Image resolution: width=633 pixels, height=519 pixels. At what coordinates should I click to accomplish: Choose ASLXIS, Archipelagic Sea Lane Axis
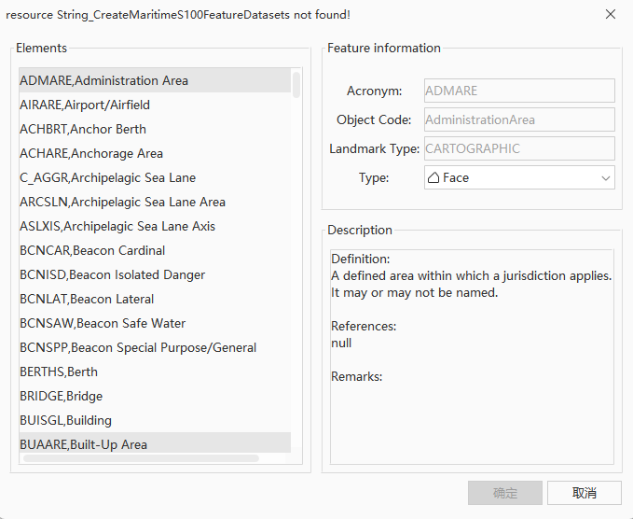[x=117, y=226]
